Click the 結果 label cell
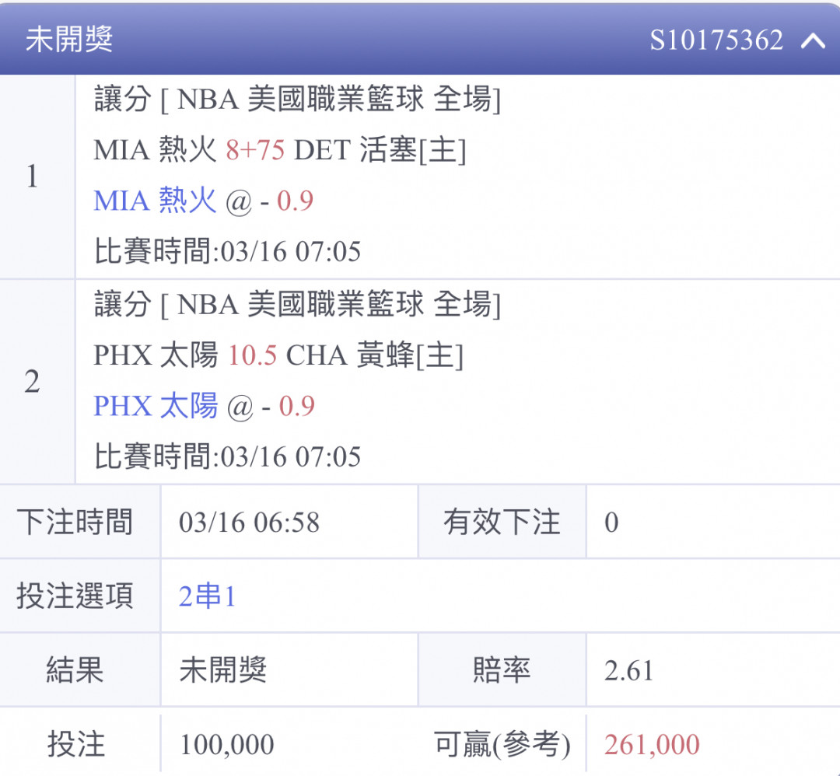Viewport: 840px width, 776px height. click(75, 670)
